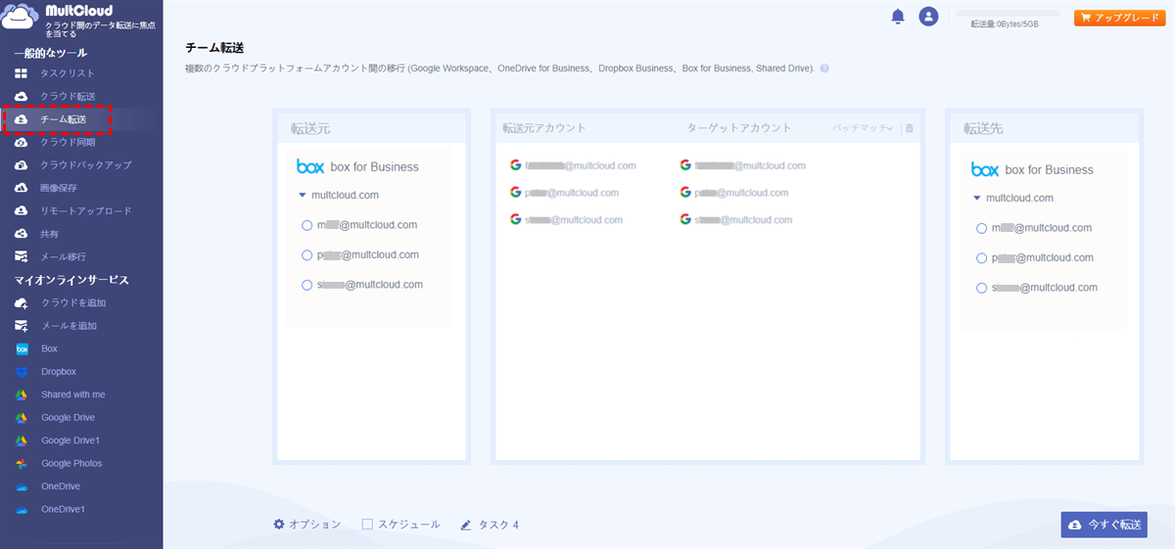Viewport: 1175px width, 549px height.
Task: Go to Google Drive in sidebar
Action: 69,418
